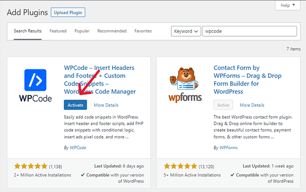
Task: Switch to the Popular tab
Action: click(x=82, y=31)
